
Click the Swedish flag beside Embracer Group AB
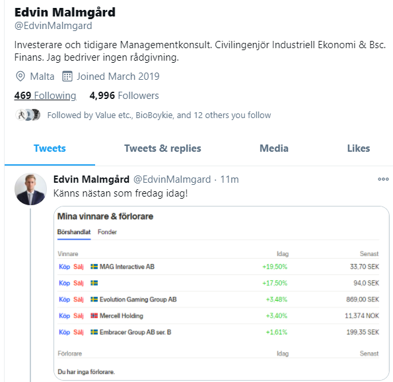click(94, 332)
